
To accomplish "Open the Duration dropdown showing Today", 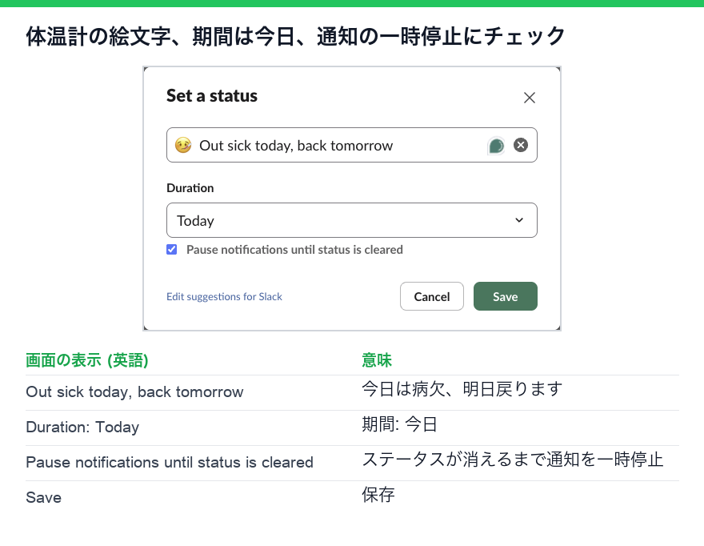I will [351, 220].
